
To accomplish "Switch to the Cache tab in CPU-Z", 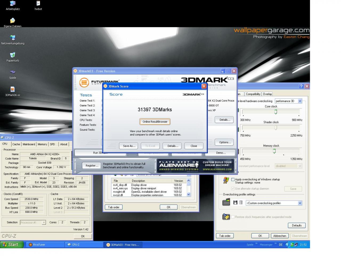I will pos(16,144).
